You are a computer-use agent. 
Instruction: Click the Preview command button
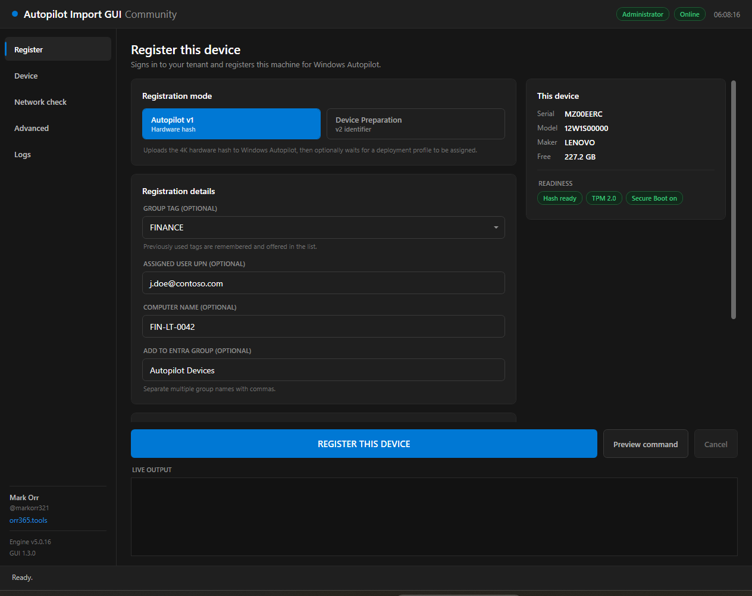pyautogui.click(x=646, y=444)
